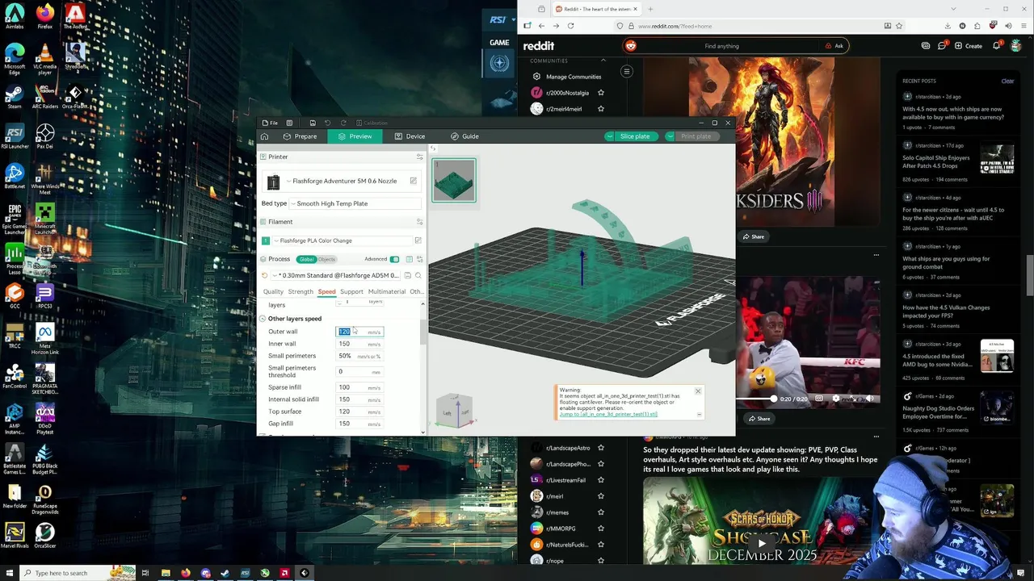Close the floating cantilever warning
Screen dimensions: 1034x581
point(698,391)
